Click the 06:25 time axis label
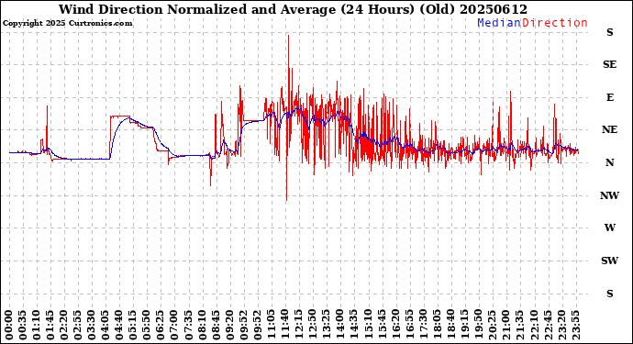 point(161,325)
